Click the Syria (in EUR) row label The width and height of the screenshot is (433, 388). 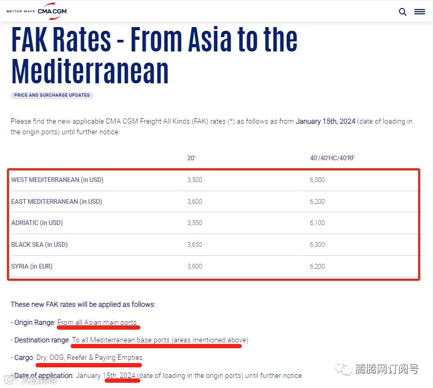pos(32,266)
